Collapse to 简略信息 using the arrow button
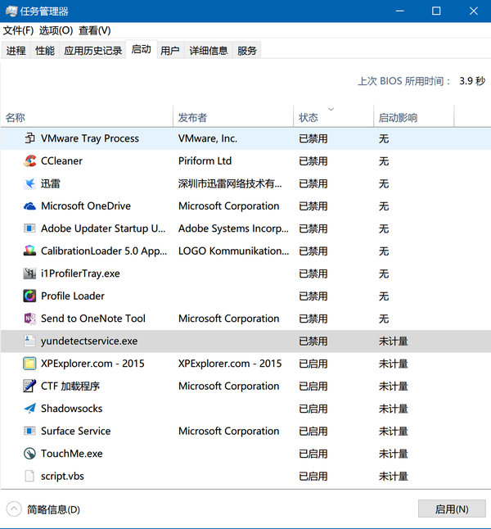The image size is (491, 529). coord(14,509)
